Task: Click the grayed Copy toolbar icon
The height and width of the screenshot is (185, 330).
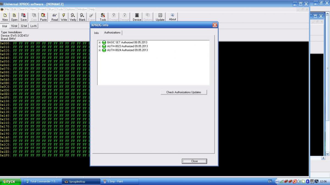Action: [x=34, y=17]
